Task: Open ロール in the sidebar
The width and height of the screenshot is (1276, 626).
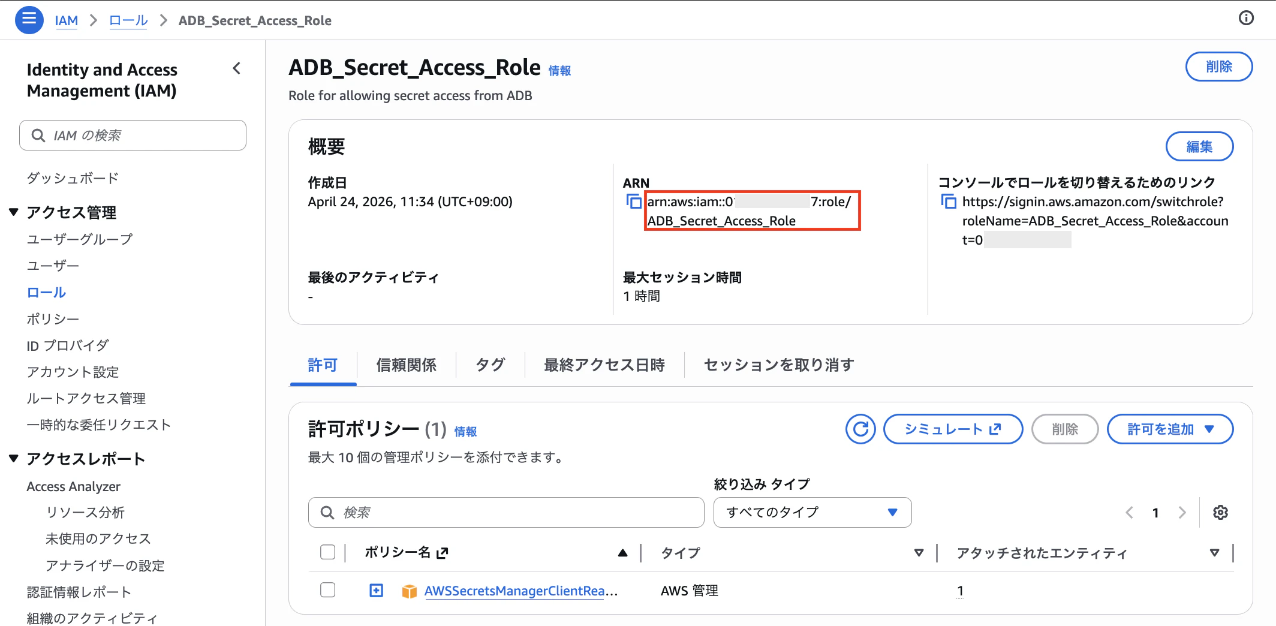Action: 46,293
